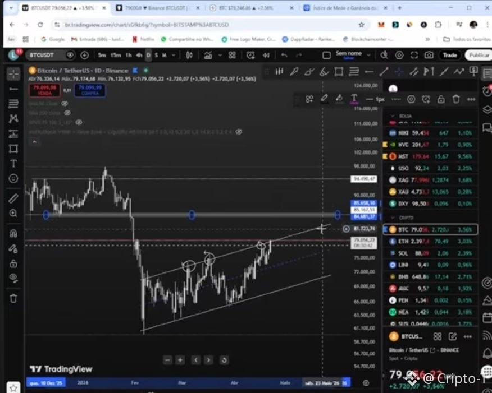Viewport: 492px width, 393px height.
Task: Toggle stay in drawing mode
Action: (x=13, y=249)
